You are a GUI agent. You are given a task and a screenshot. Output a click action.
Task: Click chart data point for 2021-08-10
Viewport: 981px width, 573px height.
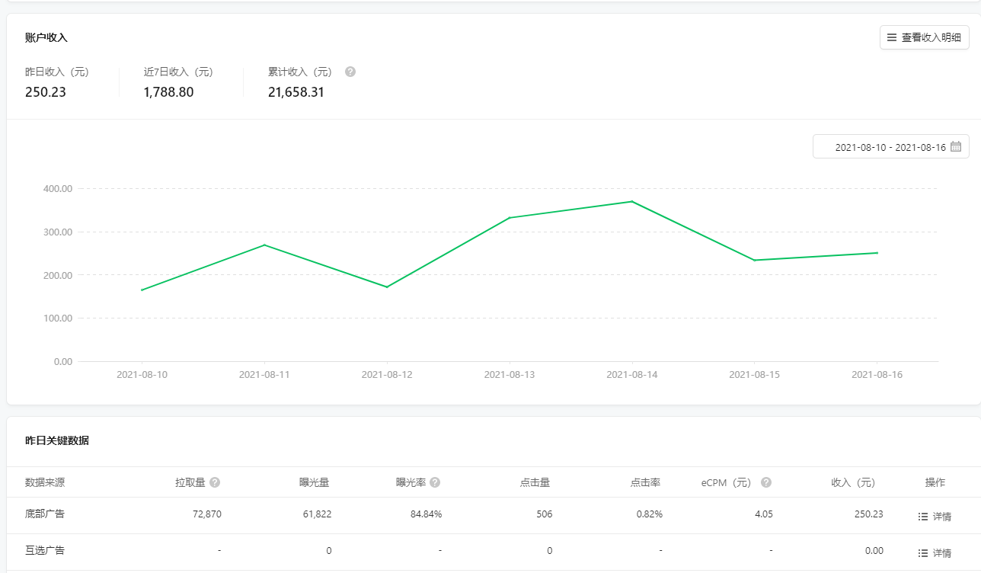tap(142, 290)
